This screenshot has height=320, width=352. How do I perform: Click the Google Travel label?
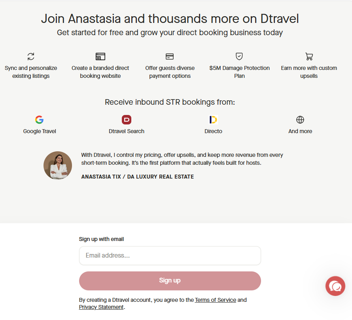tap(40, 131)
